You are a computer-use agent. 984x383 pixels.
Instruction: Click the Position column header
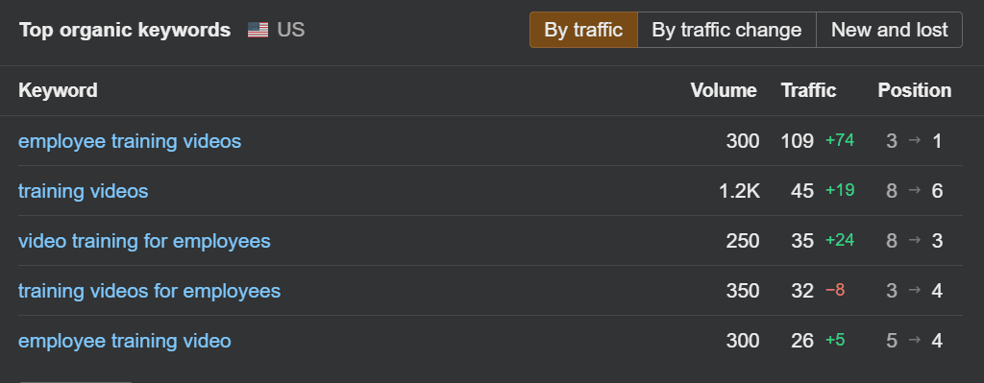tap(915, 90)
